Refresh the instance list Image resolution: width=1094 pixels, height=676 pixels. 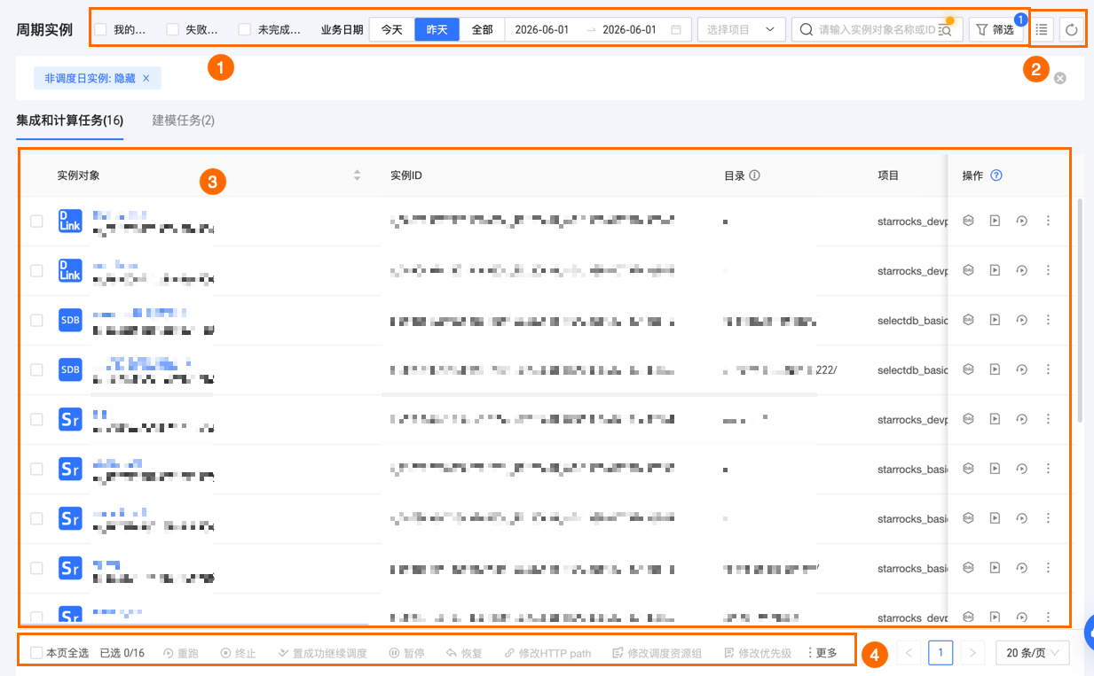(1072, 30)
